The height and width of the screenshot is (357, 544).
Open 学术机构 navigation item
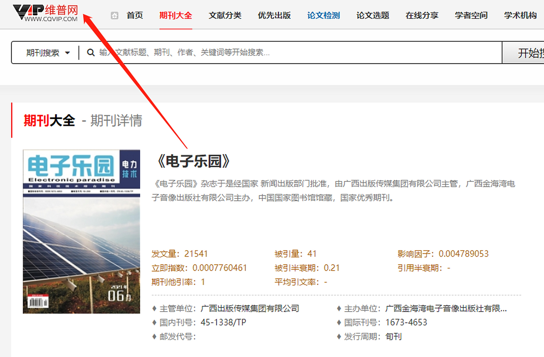tap(520, 15)
